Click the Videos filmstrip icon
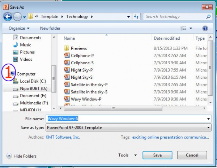Image resolution: width=217 pixels, height=168 pixels. coord(16,59)
